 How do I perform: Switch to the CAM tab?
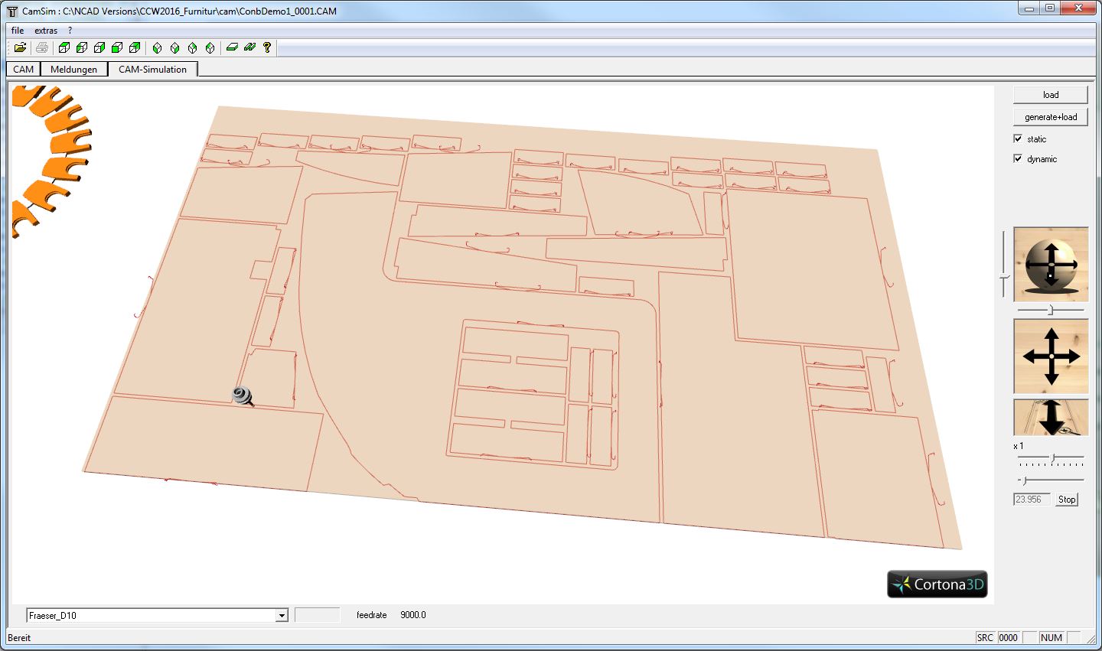click(22, 69)
